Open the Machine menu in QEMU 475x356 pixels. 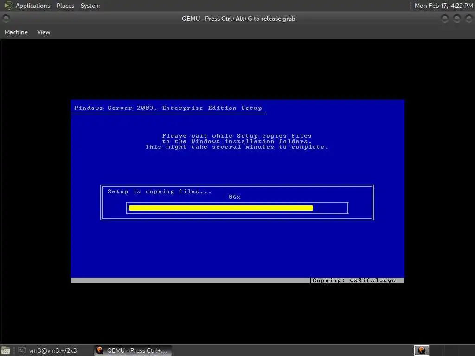coord(16,32)
